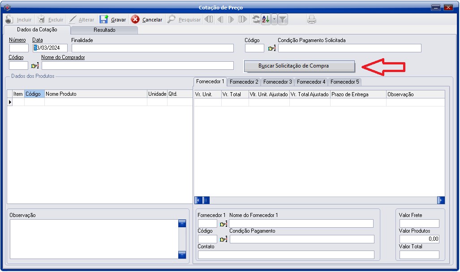Click the red Cancelar icon
The width and height of the screenshot is (460, 272).
(x=135, y=20)
